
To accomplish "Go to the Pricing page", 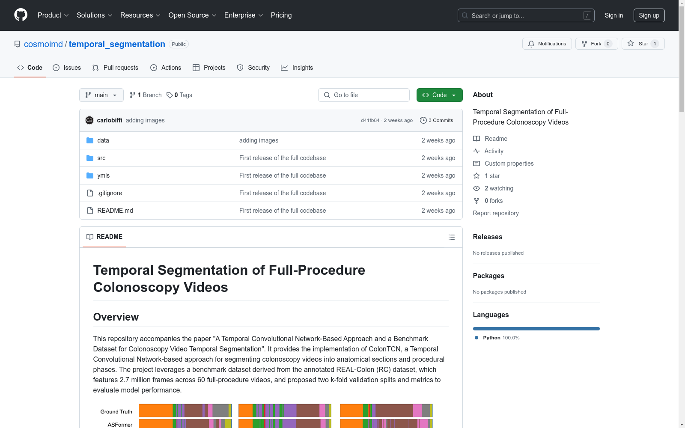I will click(x=281, y=15).
